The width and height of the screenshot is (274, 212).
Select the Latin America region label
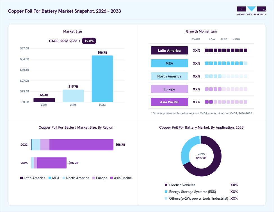click(169, 50)
